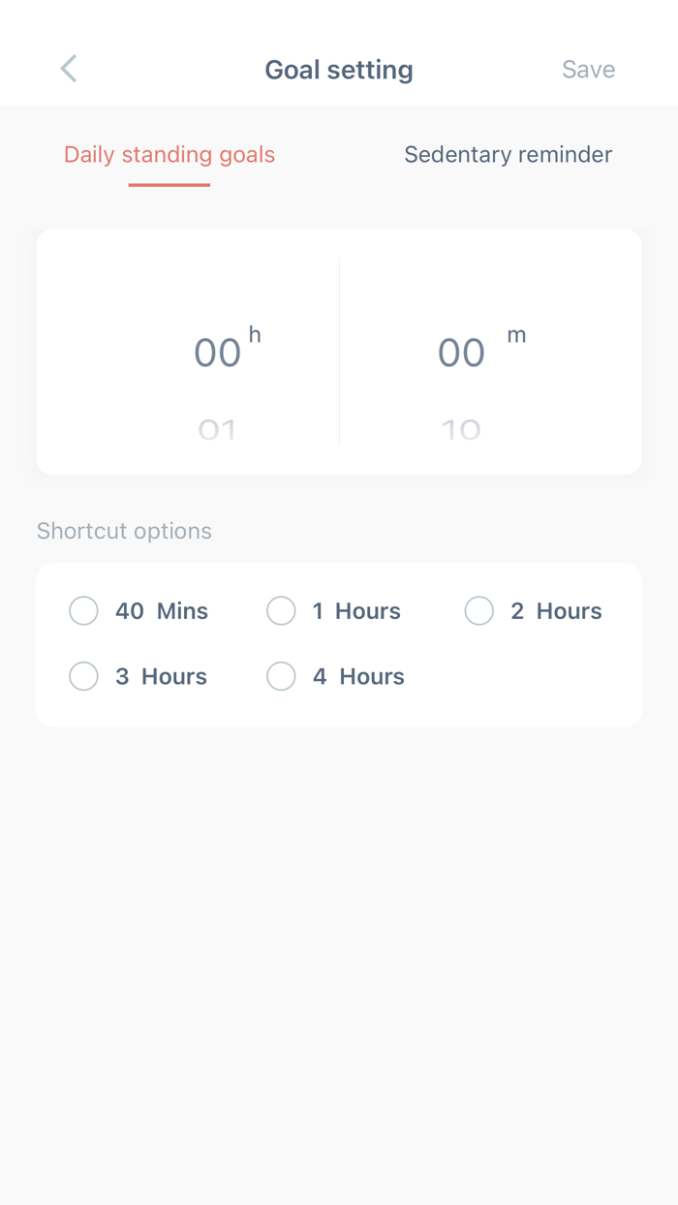Image resolution: width=678 pixels, height=1205 pixels.
Task: Click the minute unit label m
Action: click(x=516, y=334)
